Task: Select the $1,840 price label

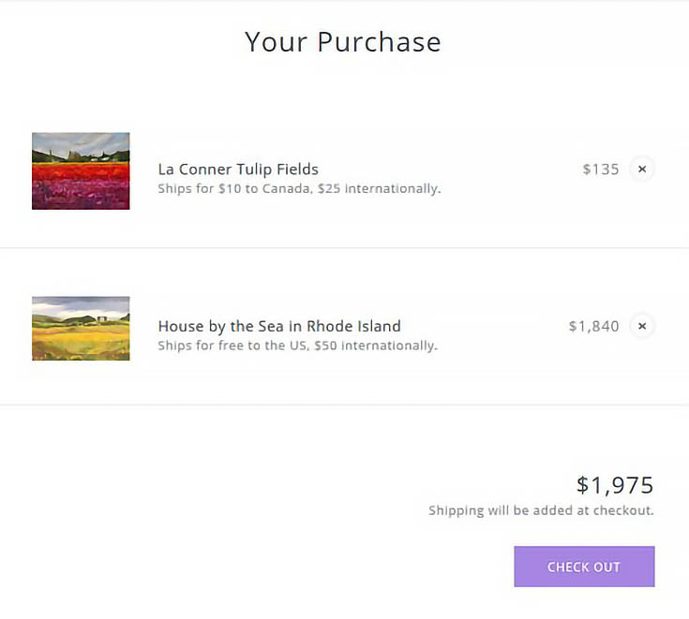Action: [x=593, y=326]
